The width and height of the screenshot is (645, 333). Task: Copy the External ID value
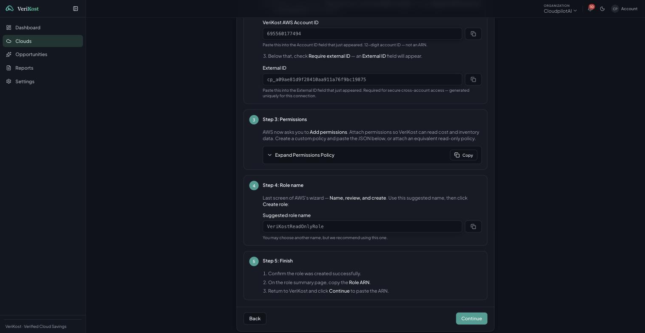473,79
